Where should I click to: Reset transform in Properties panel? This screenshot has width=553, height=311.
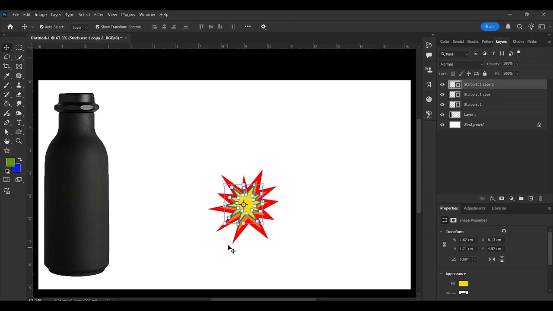504,232
